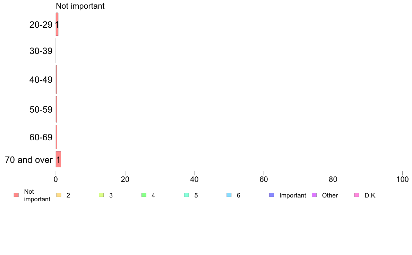
Task: Click the 'D.K.' legend label text
Action: pyautogui.click(x=370, y=195)
